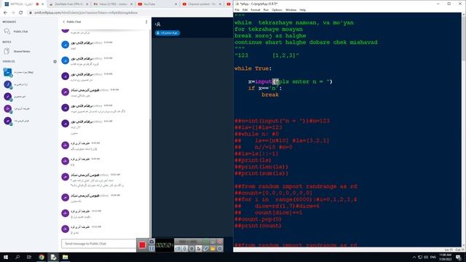Open Task View on the taskbar
The image size is (466, 262).
[x=29, y=257]
